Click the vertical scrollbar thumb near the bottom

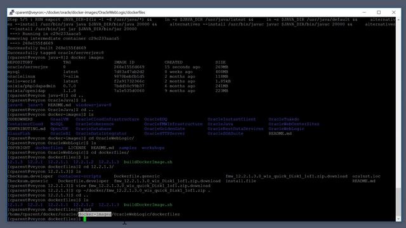(398, 202)
